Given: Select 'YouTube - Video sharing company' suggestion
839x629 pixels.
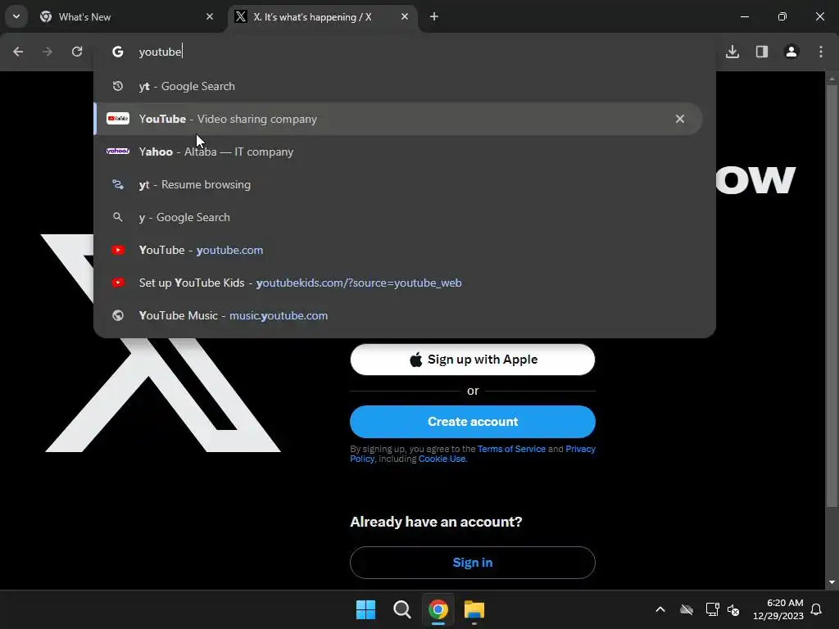Looking at the screenshot, I should tap(398, 119).
